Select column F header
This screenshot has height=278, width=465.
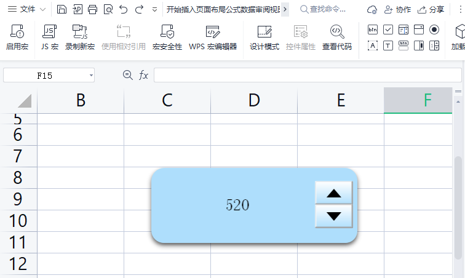pos(418,100)
